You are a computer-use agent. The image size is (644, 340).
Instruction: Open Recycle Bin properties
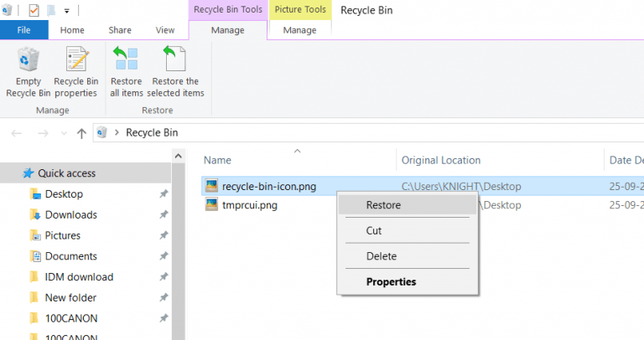pos(76,72)
